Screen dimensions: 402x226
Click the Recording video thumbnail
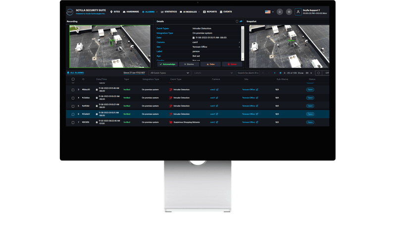[110, 47]
